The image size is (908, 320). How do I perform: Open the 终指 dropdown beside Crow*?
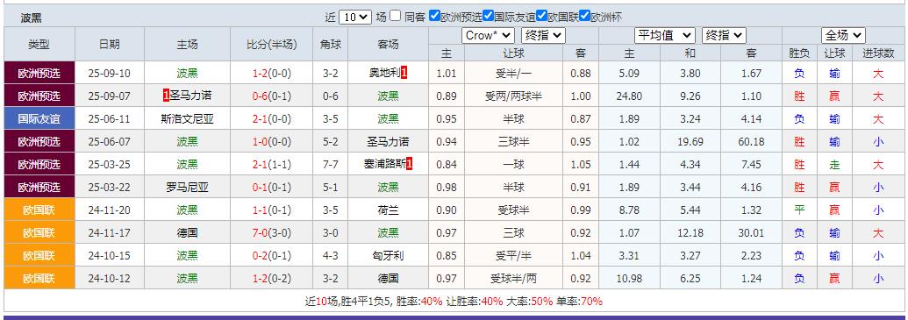click(543, 35)
